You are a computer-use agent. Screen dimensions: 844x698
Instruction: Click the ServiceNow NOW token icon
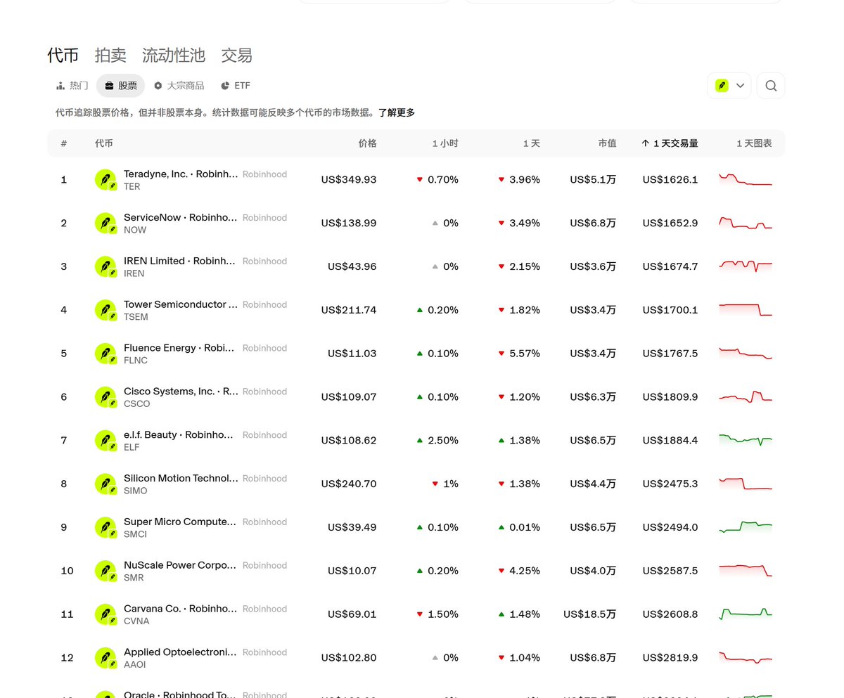point(105,224)
